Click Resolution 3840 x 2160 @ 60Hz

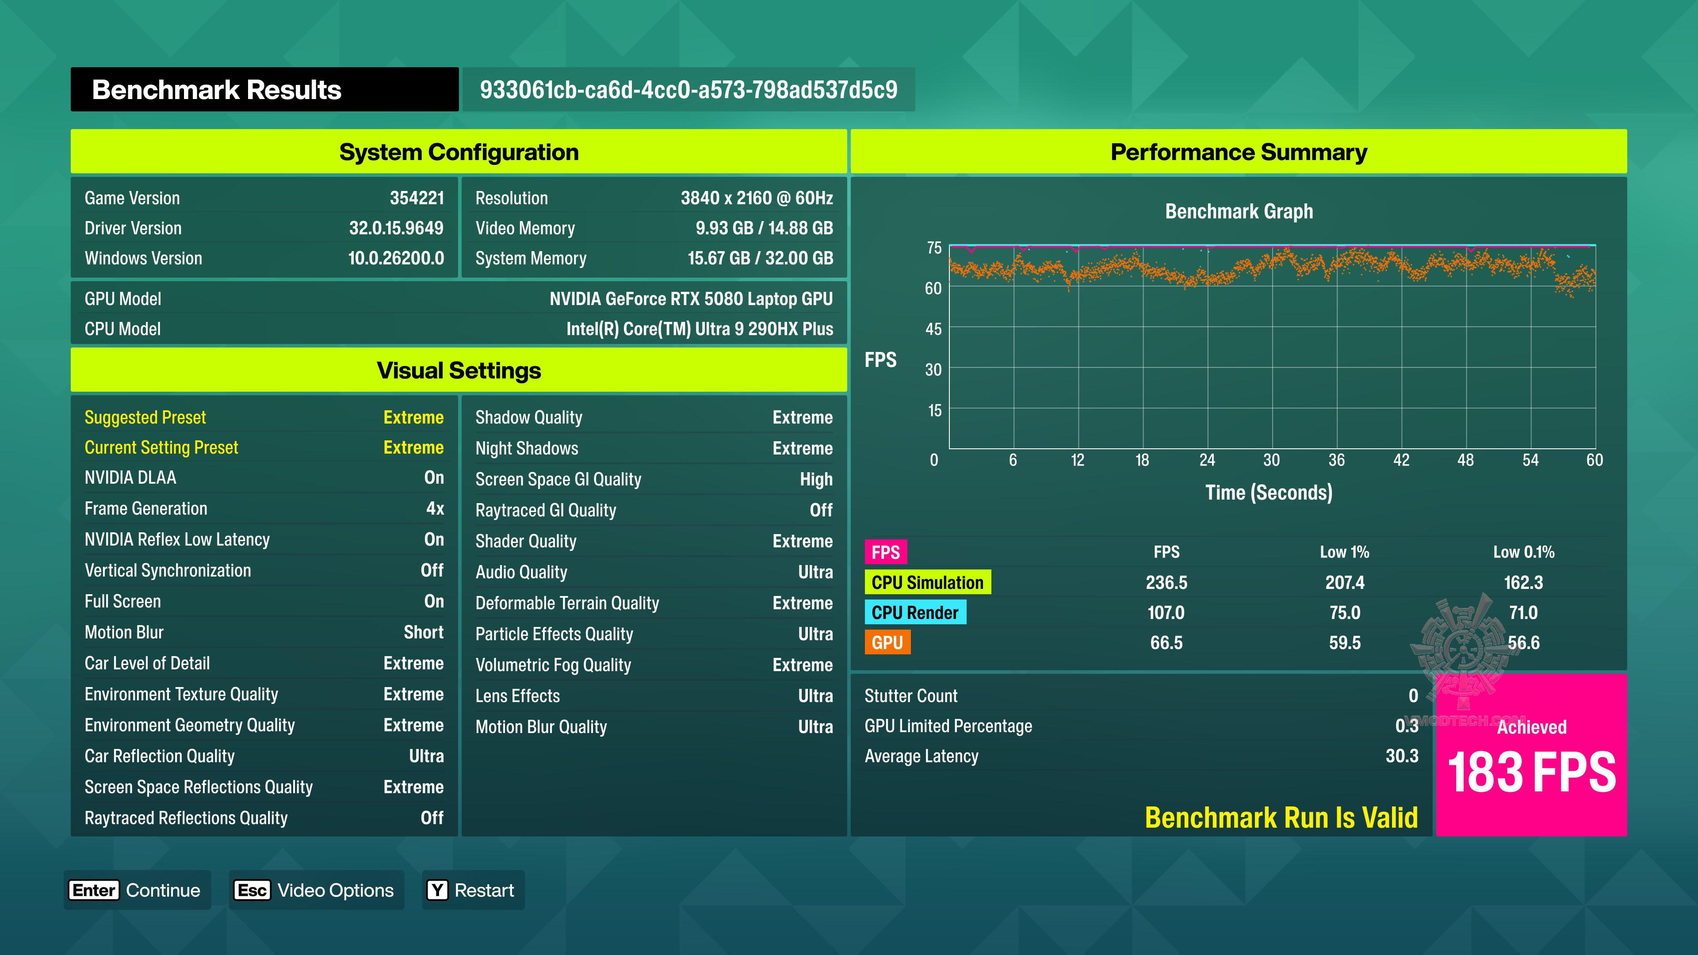(757, 199)
